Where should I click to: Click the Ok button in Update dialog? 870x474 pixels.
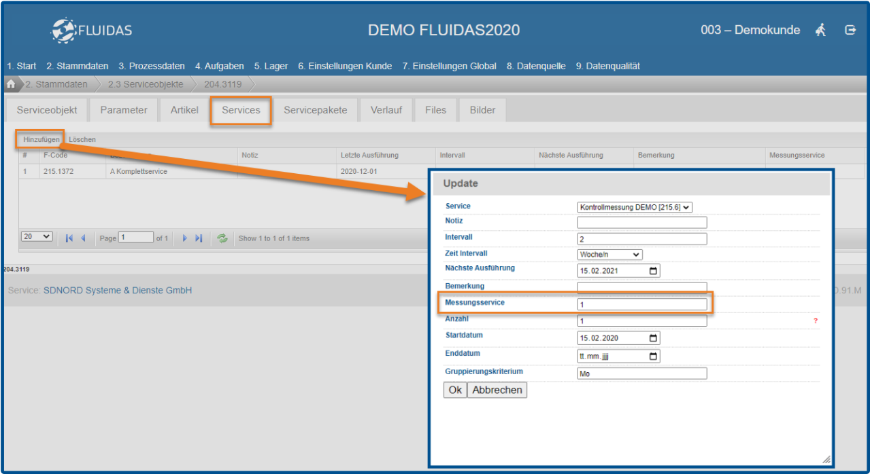tap(455, 390)
